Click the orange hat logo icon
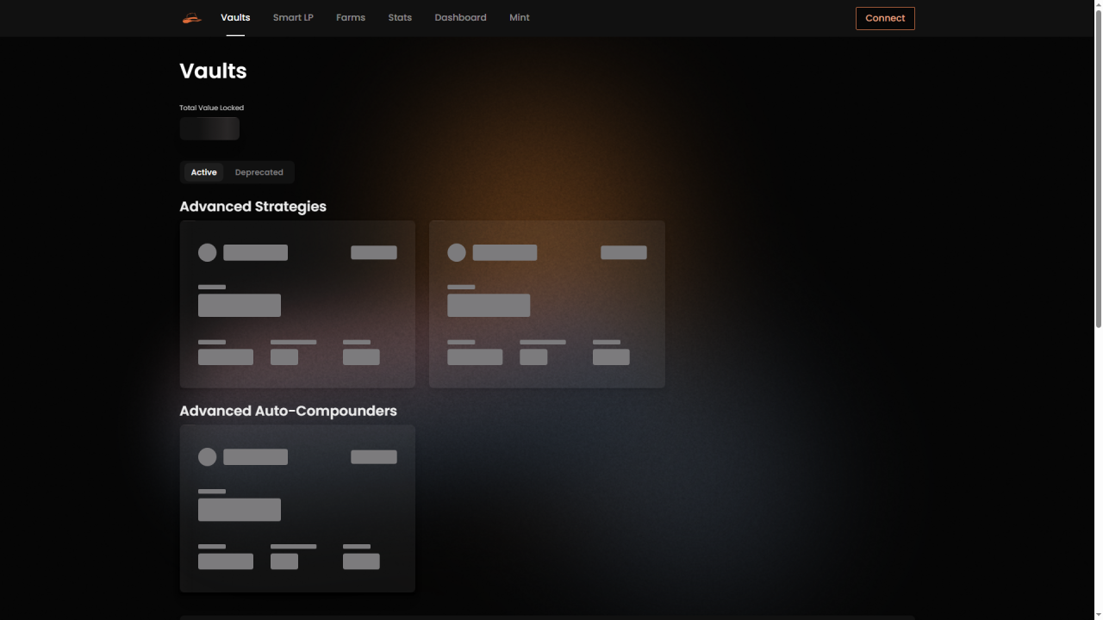 pos(191,18)
